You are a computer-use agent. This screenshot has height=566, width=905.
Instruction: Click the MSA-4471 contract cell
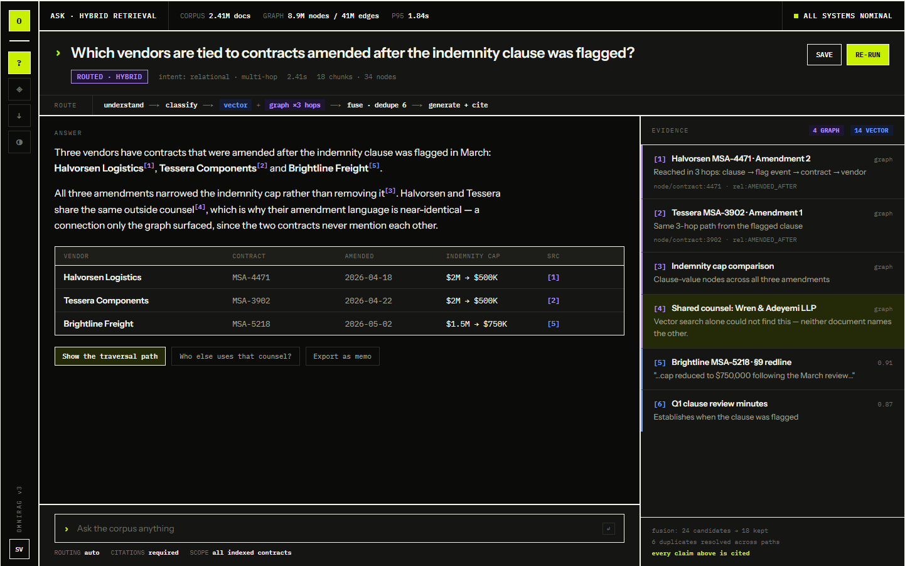[x=251, y=277]
